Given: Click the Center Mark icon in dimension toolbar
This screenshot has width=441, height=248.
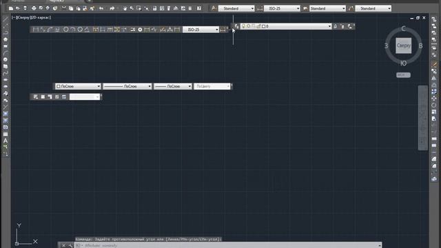Looking at the screenshot, I should [140, 30].
